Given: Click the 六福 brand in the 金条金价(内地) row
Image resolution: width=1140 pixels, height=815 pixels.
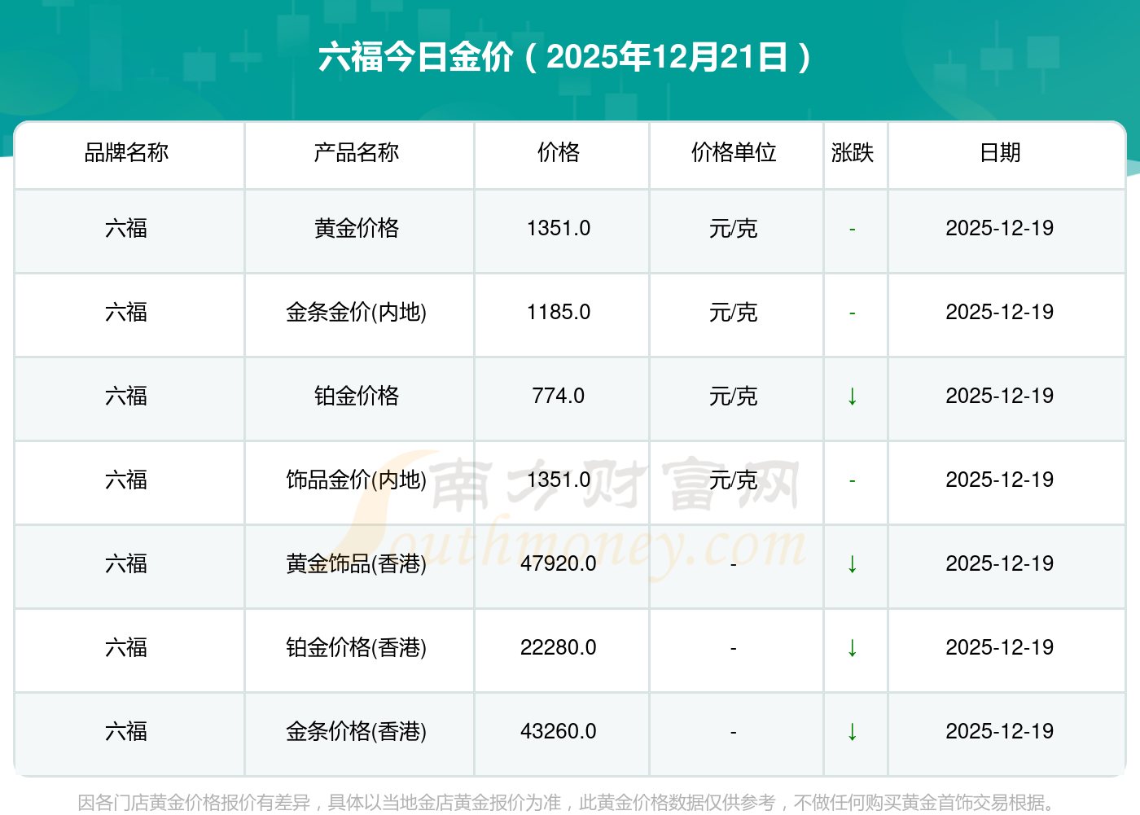Looking at the screenshot, I should coord(126,313).
